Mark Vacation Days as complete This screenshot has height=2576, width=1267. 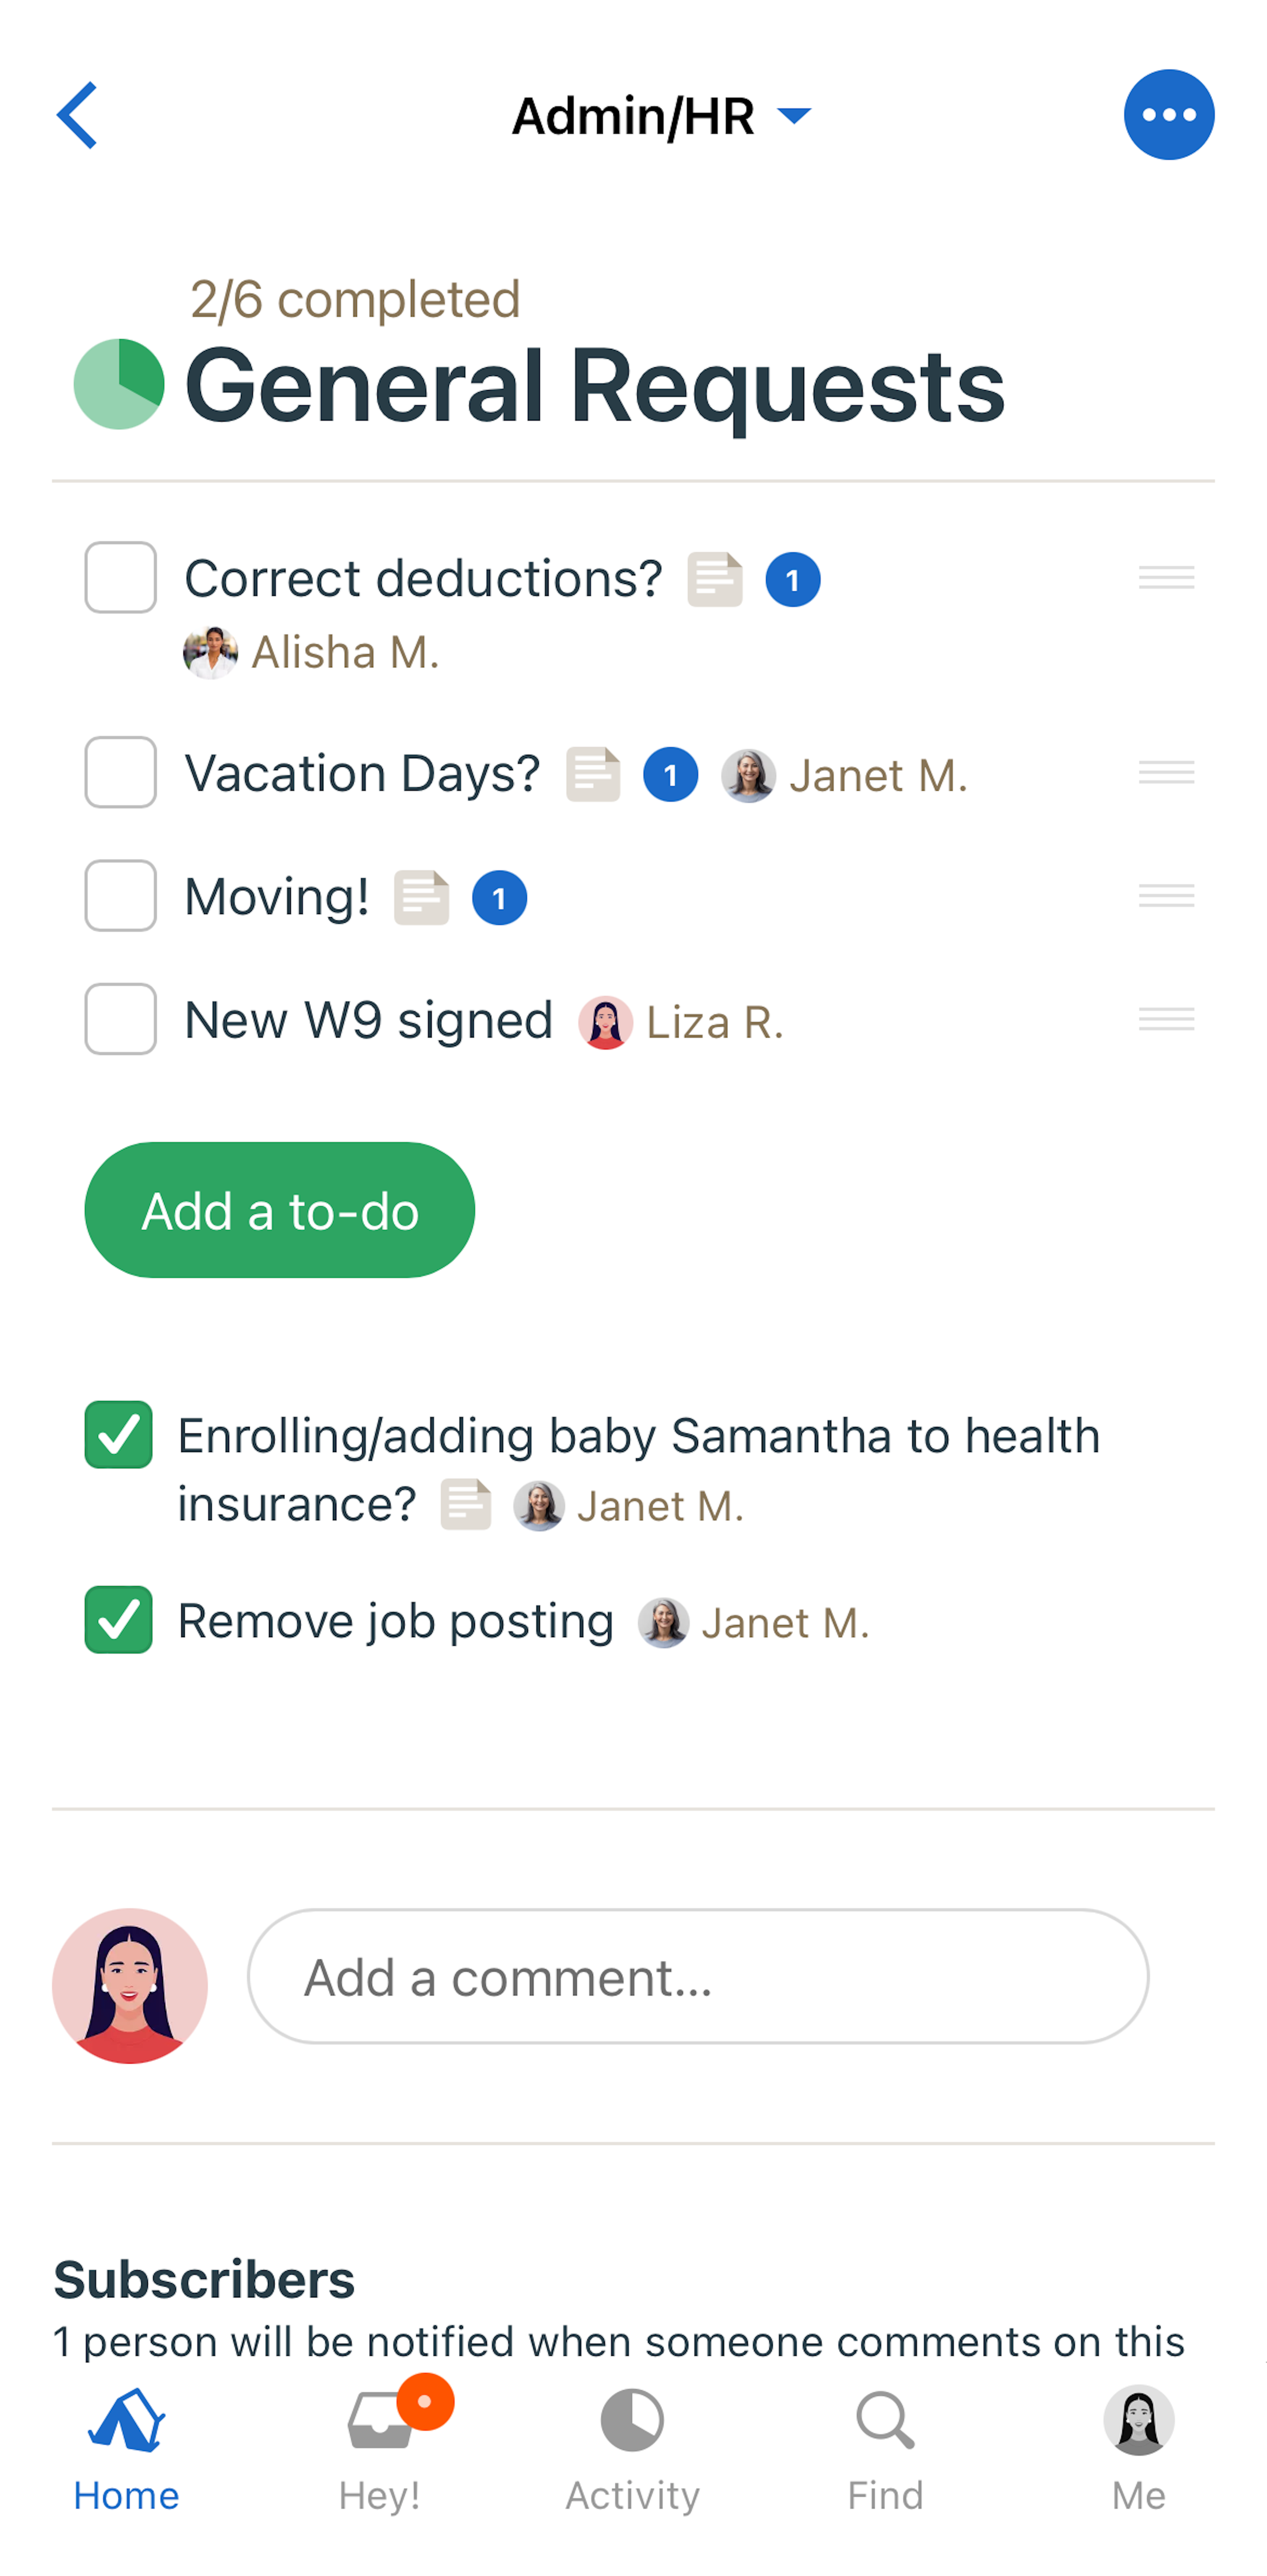(x=120, y=773)
